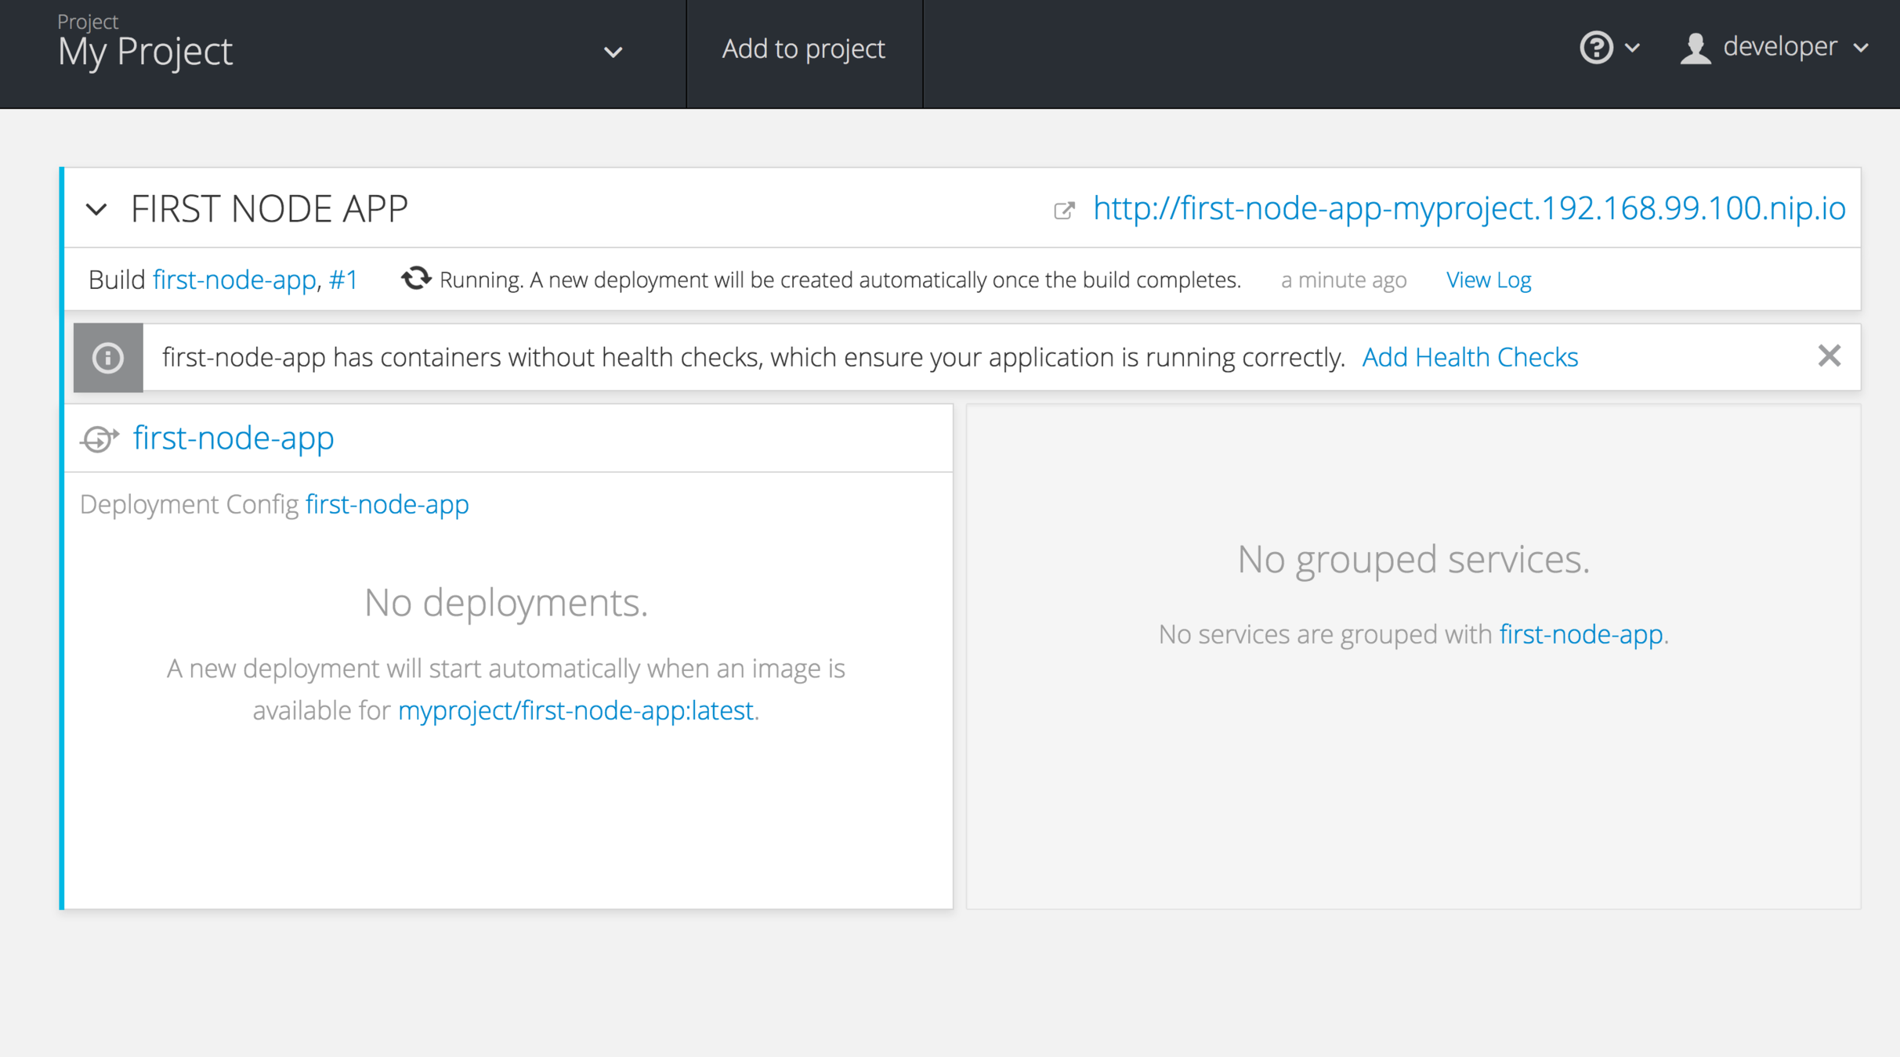1900x1057 pixels.
Task: Open Add to project
Action: pyautogui.click(x=803, y=49)
